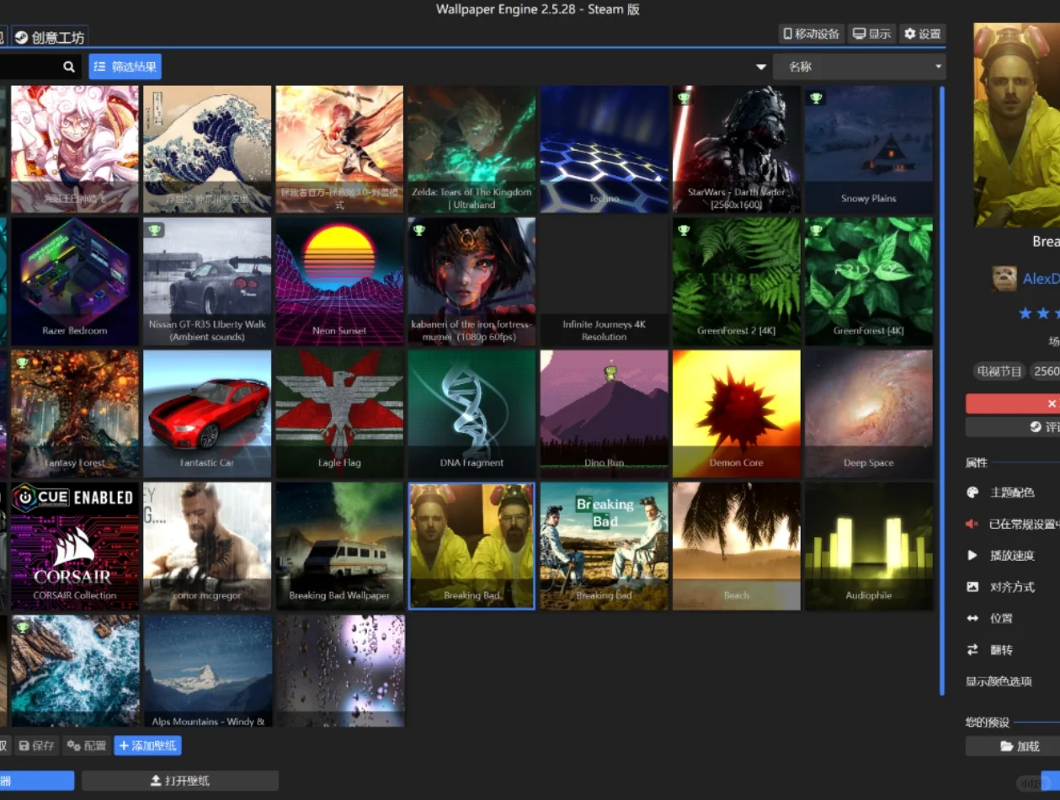Select the 电视节目 TV show tag

pos(999,371)
